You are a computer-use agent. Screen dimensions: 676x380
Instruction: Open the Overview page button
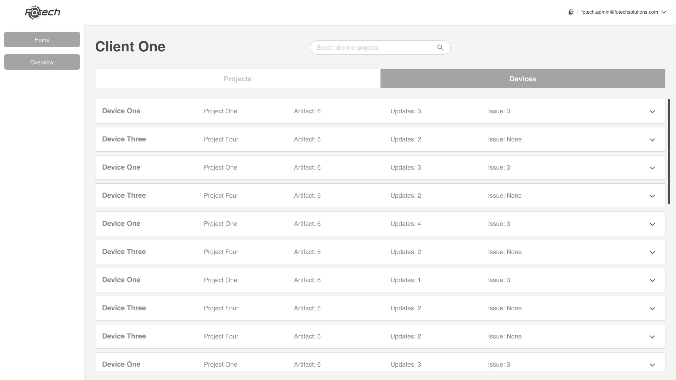click(42, 62)
